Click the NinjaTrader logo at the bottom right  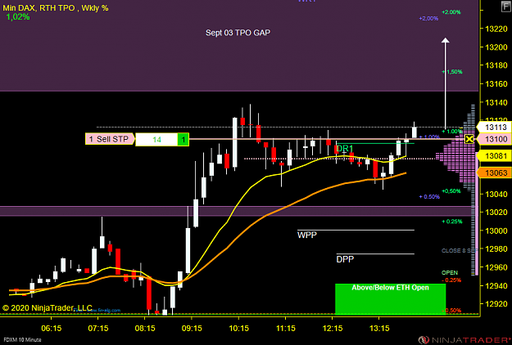[465, 340]
